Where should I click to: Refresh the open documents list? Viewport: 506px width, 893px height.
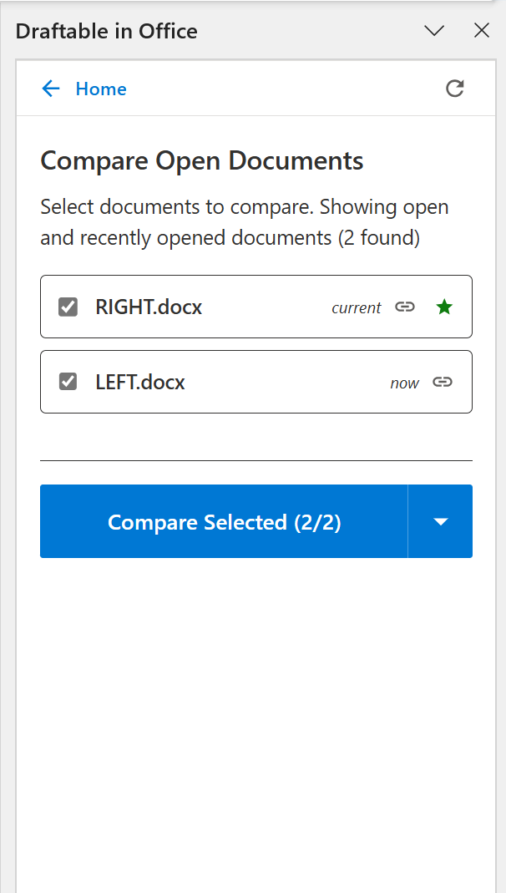click(455, 88)
